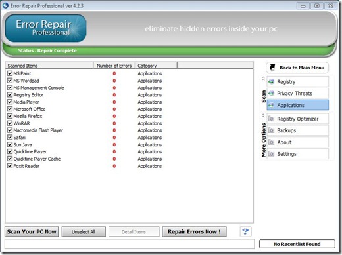
Task: Open the Registry scan section
Action: (298, 82)
